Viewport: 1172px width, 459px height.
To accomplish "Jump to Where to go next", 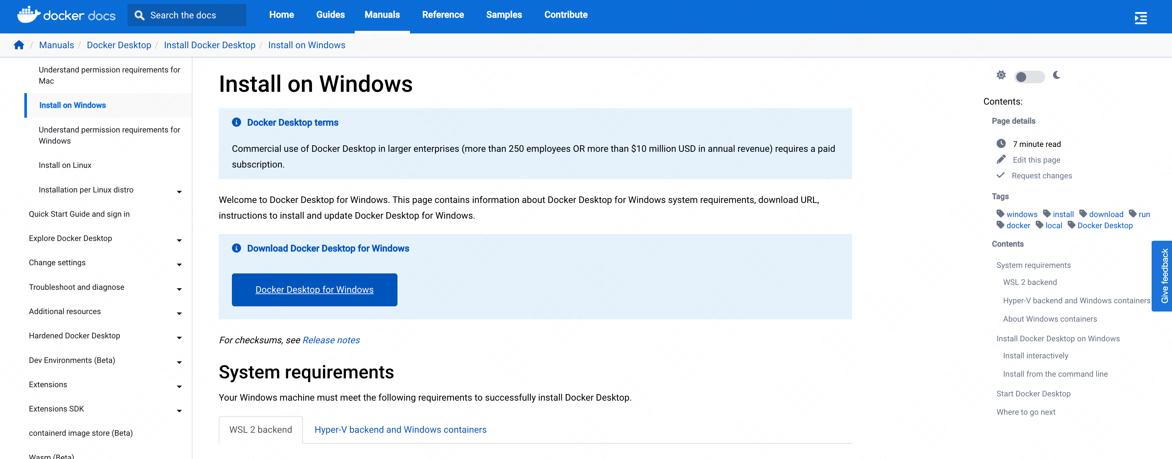I will pyautogui.click(x=1025, y=412).
